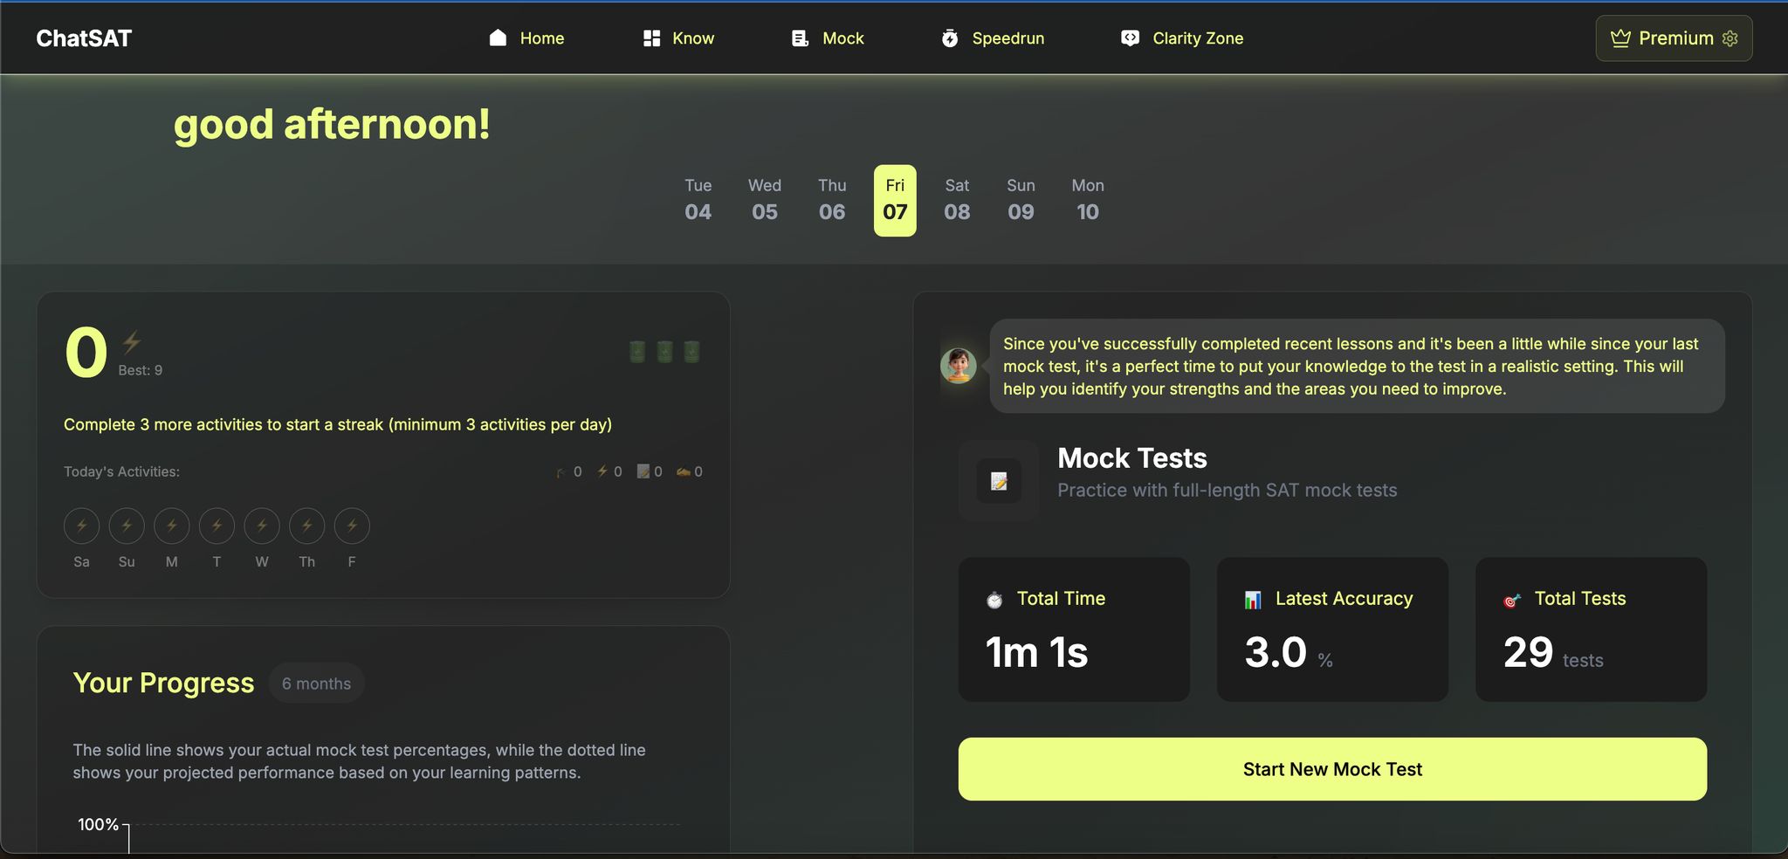1788x859 pixels.
Task: Click the Friday streak bolt circle
Action: [x=352, y=526]
